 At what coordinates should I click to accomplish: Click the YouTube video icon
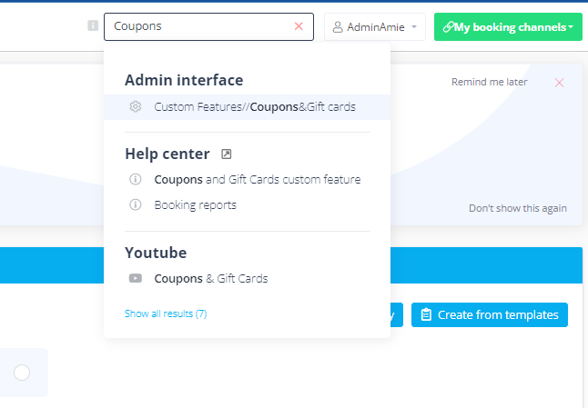coord(136,278)
